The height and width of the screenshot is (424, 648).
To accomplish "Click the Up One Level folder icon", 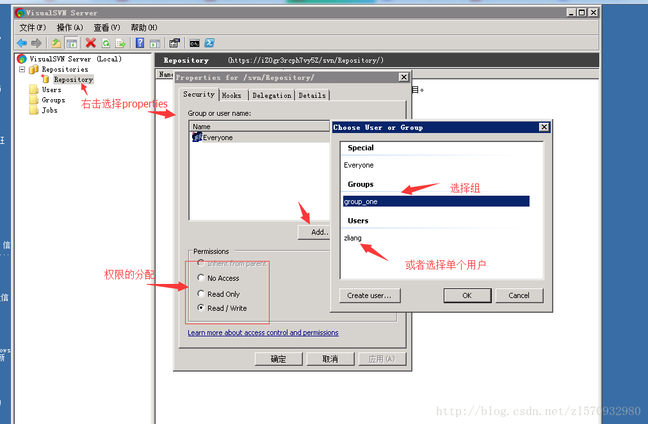I will coord(56,43).
